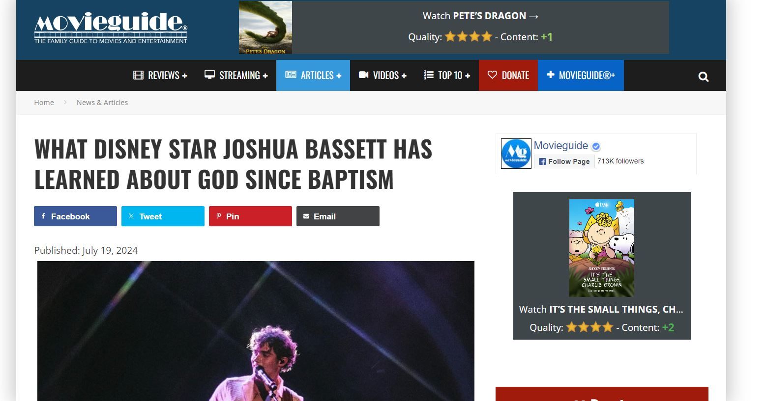Share the article on Facebook
Screen dimensions: 765x401
pos(75,216)
